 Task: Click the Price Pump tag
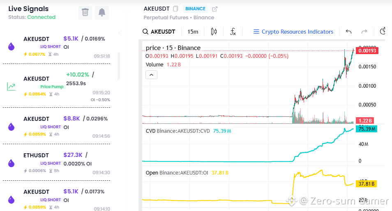[x=52, y=86]
